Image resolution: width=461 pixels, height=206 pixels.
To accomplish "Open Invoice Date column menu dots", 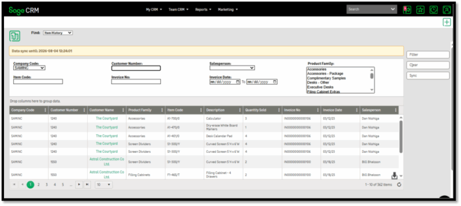I will (x=357, y=110).
